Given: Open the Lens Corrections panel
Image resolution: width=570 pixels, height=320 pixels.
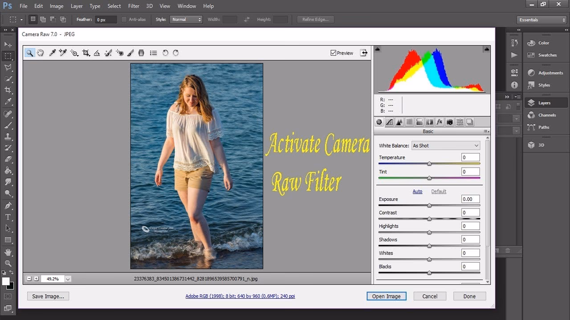Looking at the screenshot, I should [x=429, y=122].
